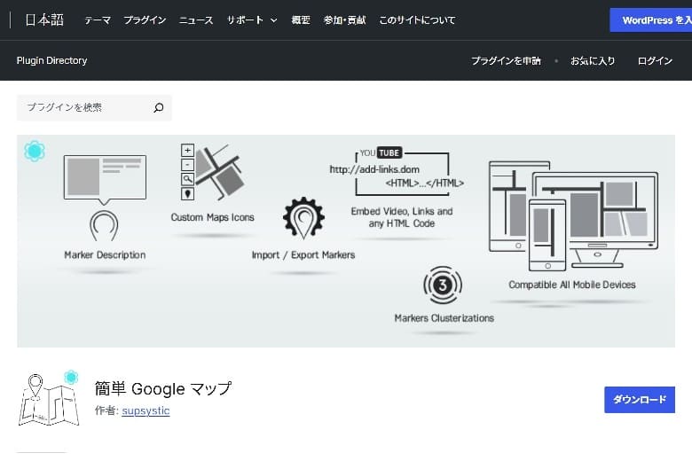Click the gear marker icon in banner
The height and width of the screenshot is (461, 692).
(303, 218)
